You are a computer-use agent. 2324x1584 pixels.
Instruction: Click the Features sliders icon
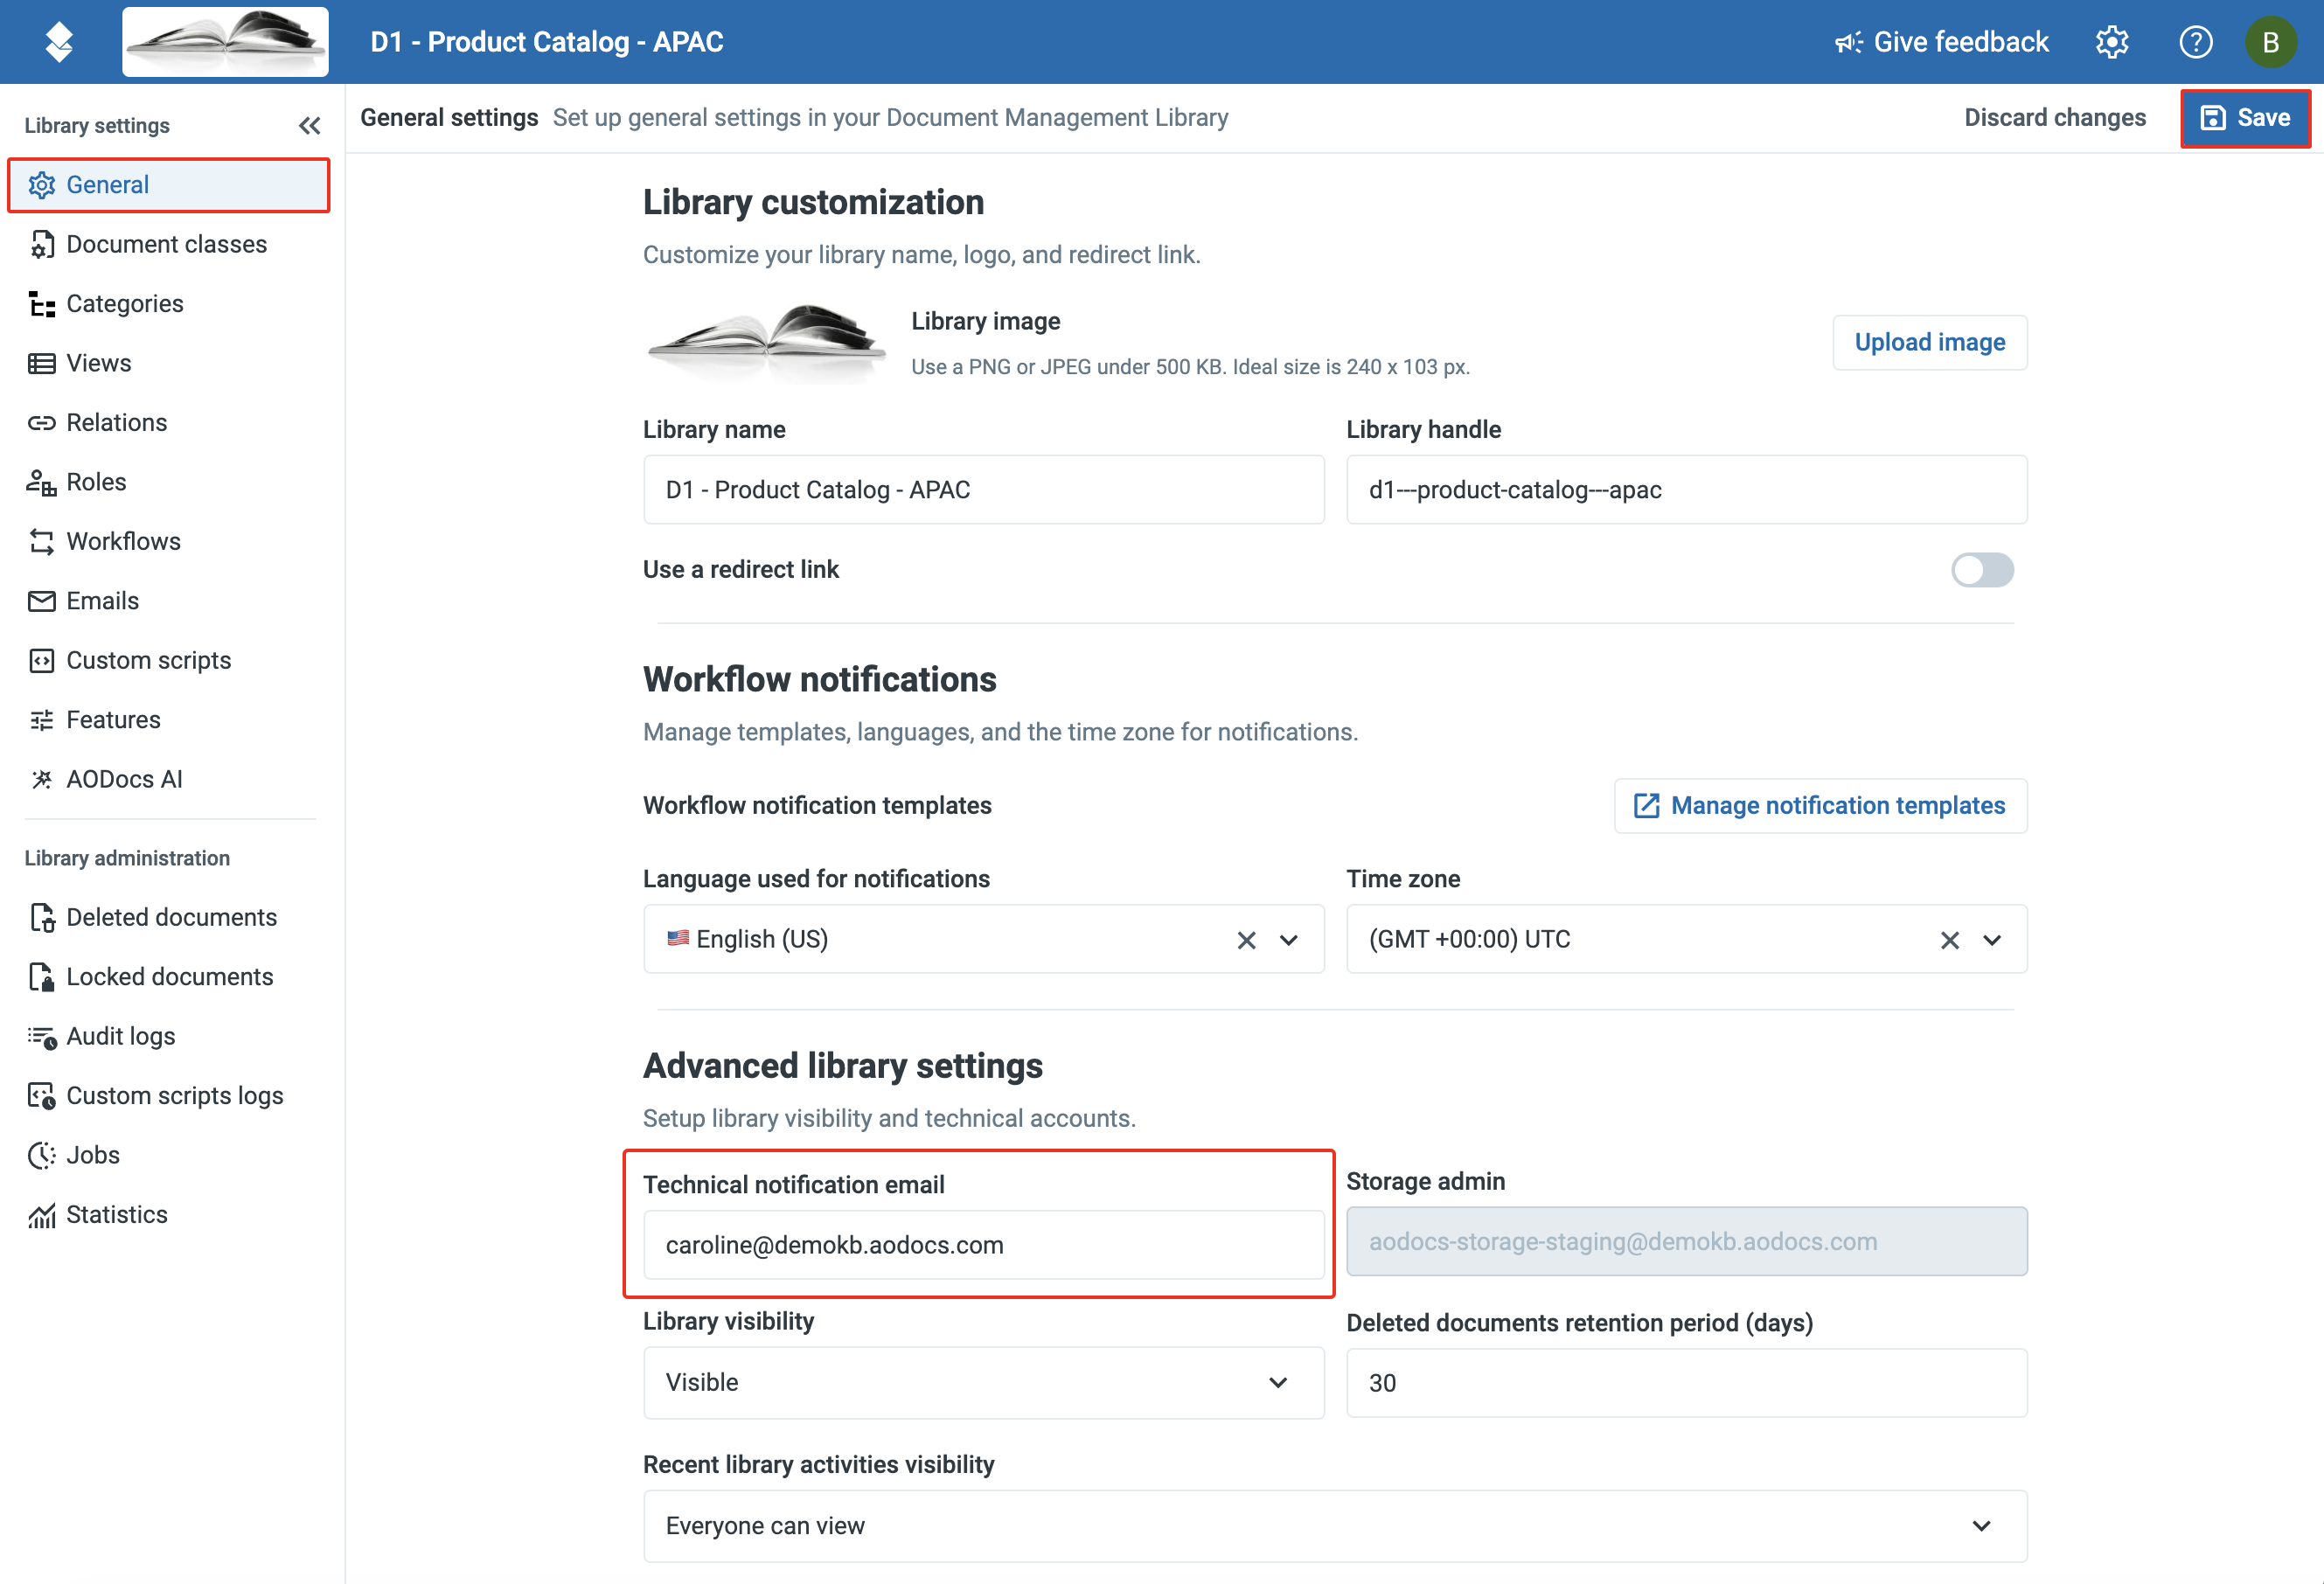(x=42, y=720)
